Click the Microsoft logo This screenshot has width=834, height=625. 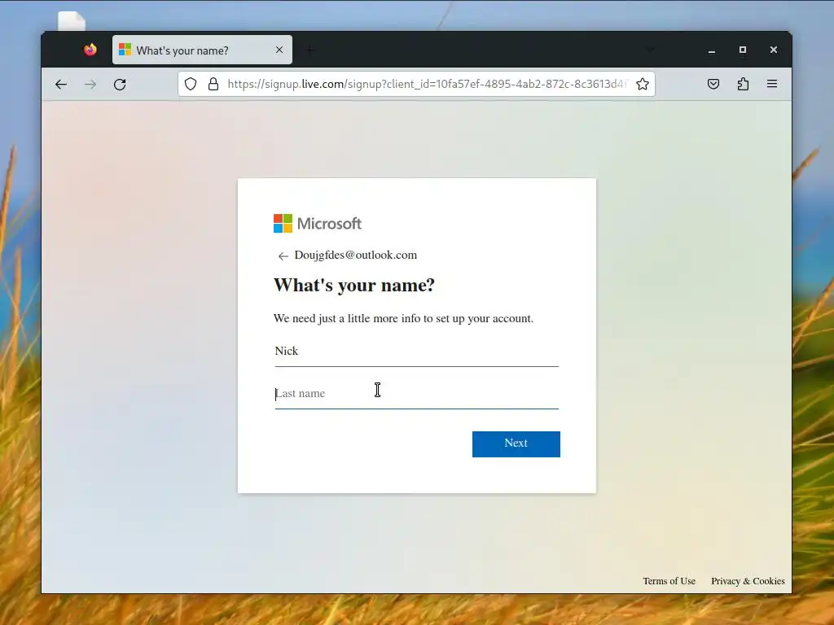tap(318, 224)
